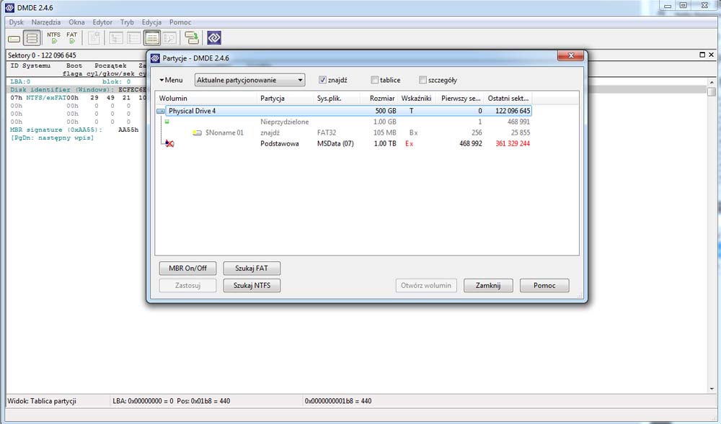Click the Physical Drive 4 disk icon
Screen dimensions: 721x424
[161, 111]
